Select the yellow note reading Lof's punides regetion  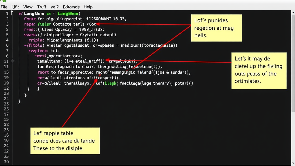click(x=216, y=28)
